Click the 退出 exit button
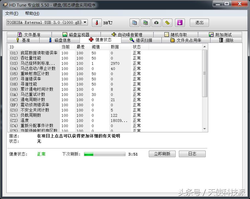This screenshot has height=199, width=250. coord(199,23)
